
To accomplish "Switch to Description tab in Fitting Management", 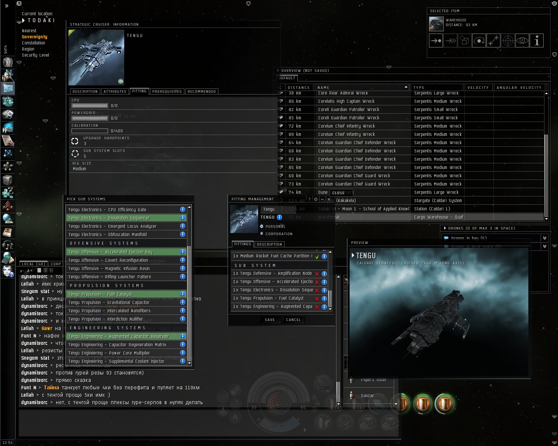I will coord(269,244).
